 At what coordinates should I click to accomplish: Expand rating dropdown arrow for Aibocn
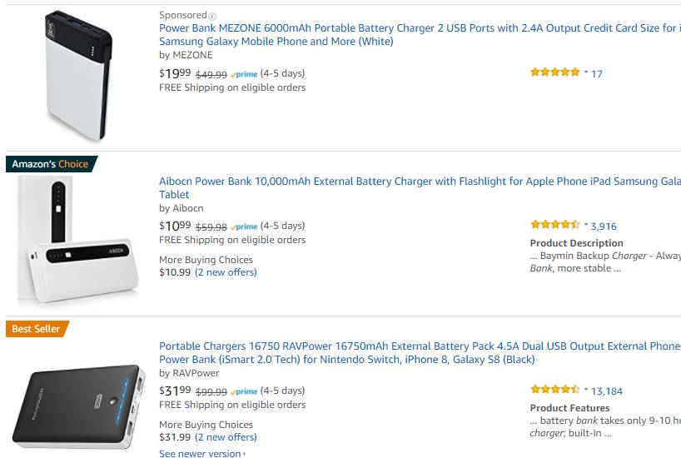586,224
